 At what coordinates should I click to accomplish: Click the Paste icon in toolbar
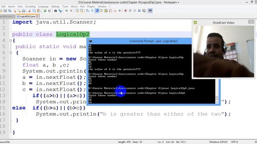coord(39,11)
